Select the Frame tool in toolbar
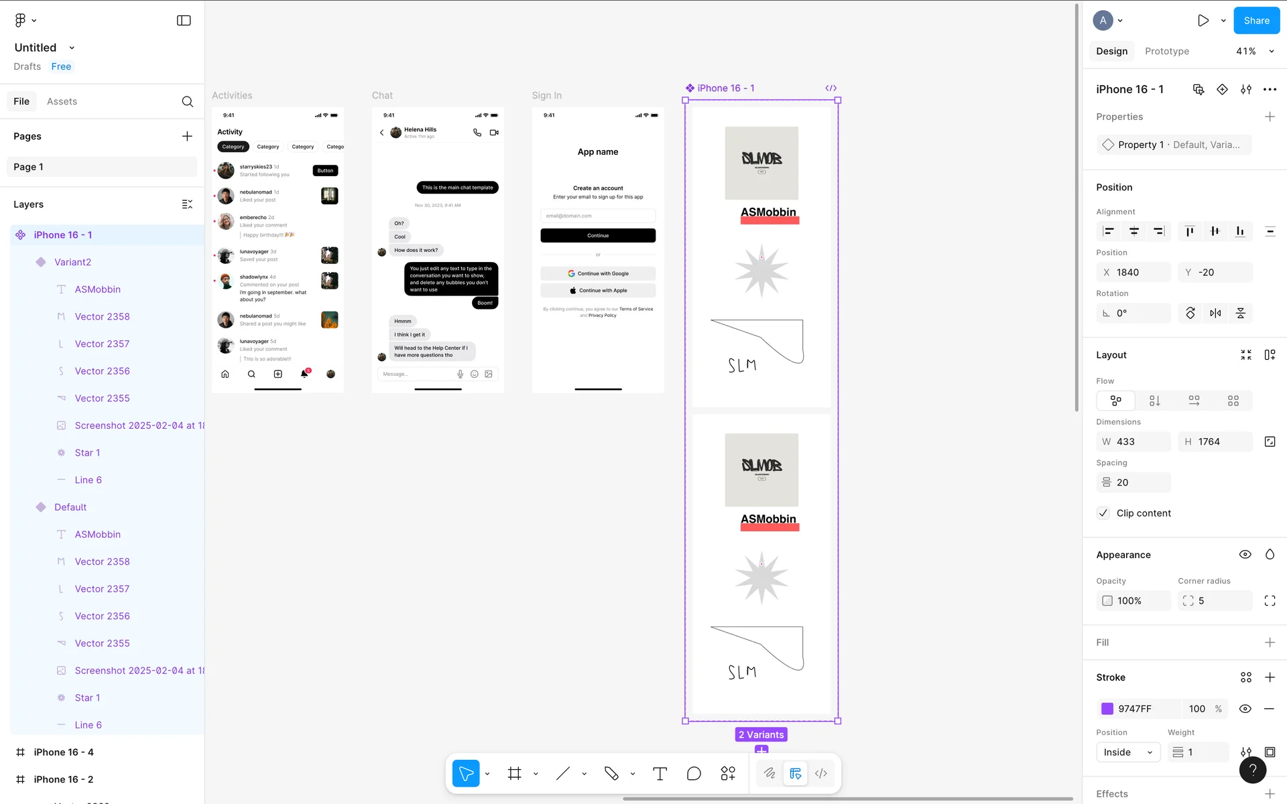The image size is (1287, 804). (x=514, y=774)
